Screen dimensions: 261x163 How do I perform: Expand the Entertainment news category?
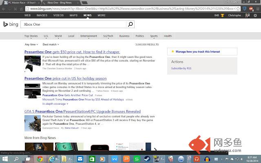[88, 36]
